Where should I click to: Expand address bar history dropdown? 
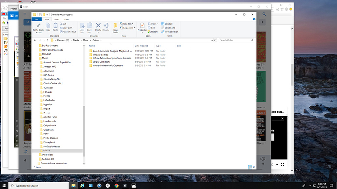pos(212,40)
